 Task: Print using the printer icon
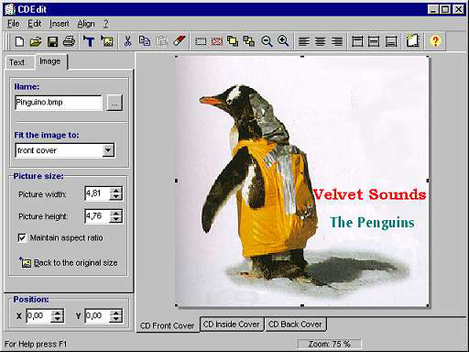69,41
